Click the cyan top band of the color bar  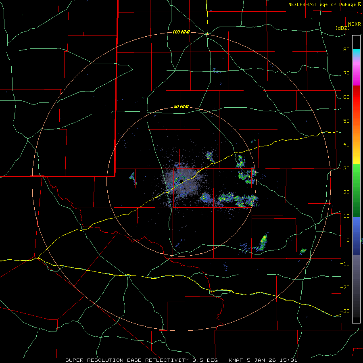tap(356, 53)
